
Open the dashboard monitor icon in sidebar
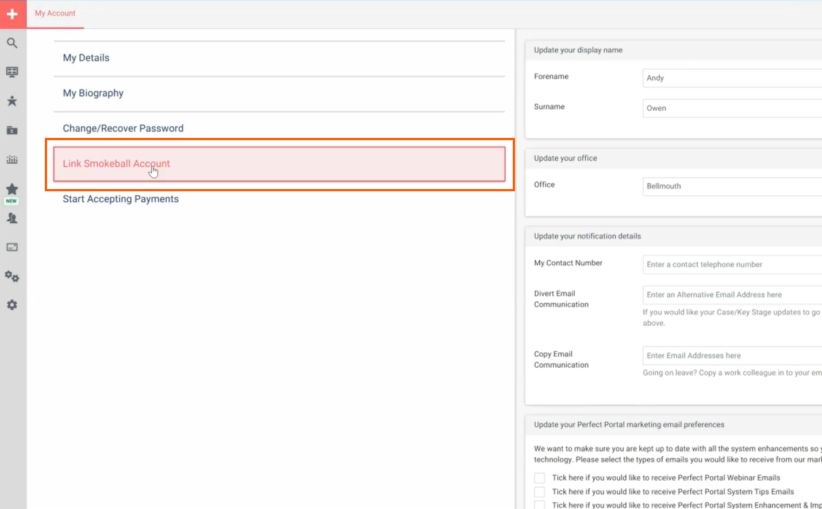pos(12,72)
